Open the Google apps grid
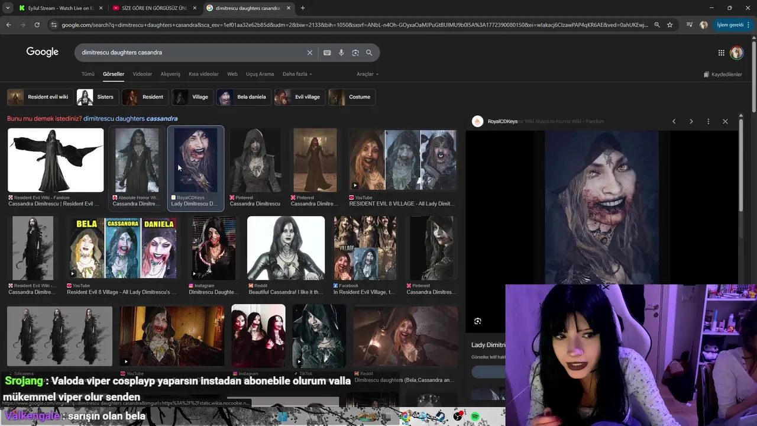Viewport: 757px width, 426px height. [x=721, y=53]
